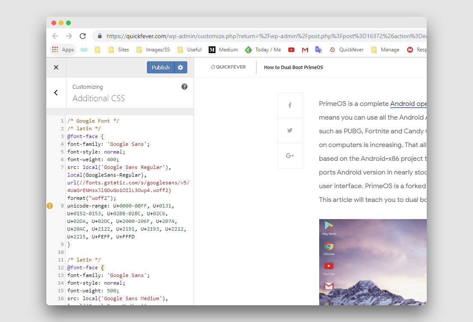Open the unlabeled yellow folder bookmark
This screenshot has width=473, height=322.
tap(97, 50)
